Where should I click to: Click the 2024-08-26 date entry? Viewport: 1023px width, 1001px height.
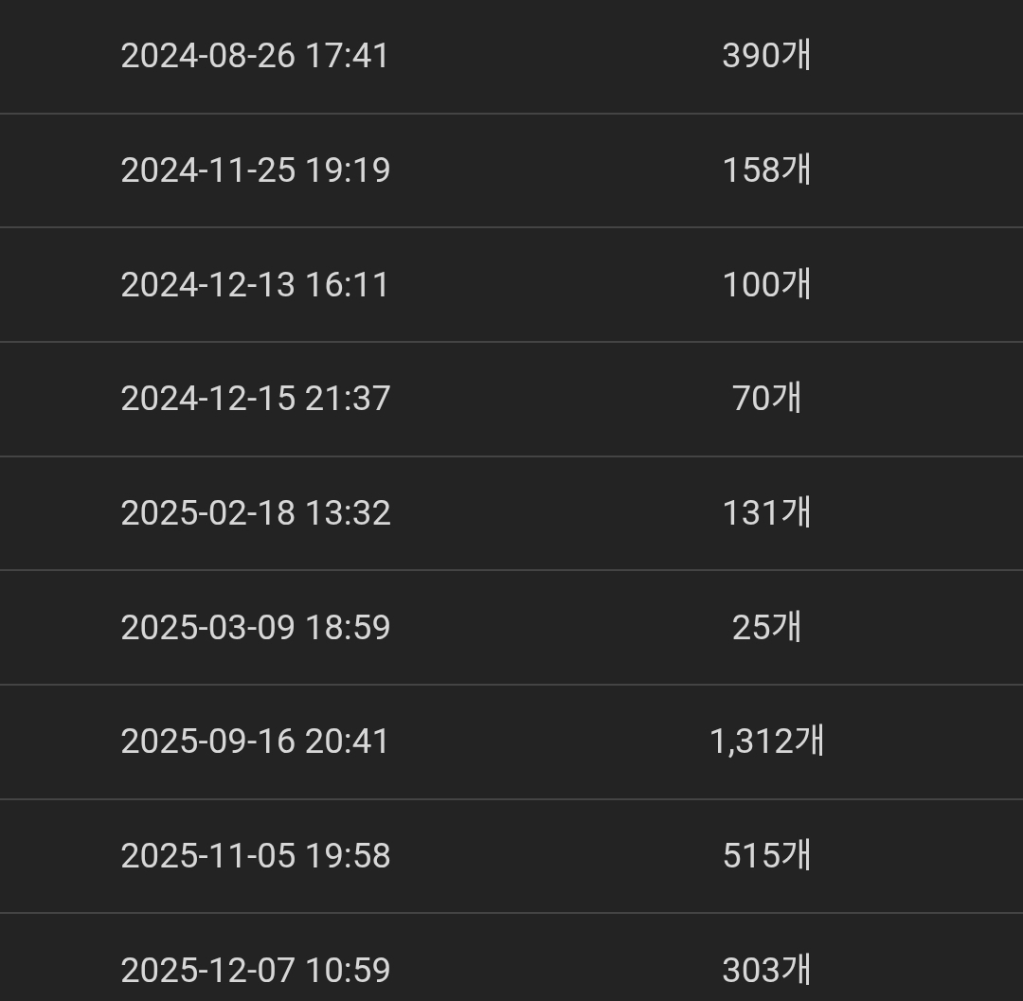pos(255,56)
